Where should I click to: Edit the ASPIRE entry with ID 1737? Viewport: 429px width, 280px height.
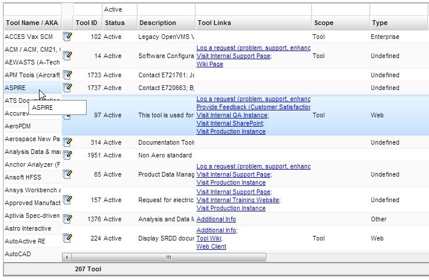pos(67,88)
